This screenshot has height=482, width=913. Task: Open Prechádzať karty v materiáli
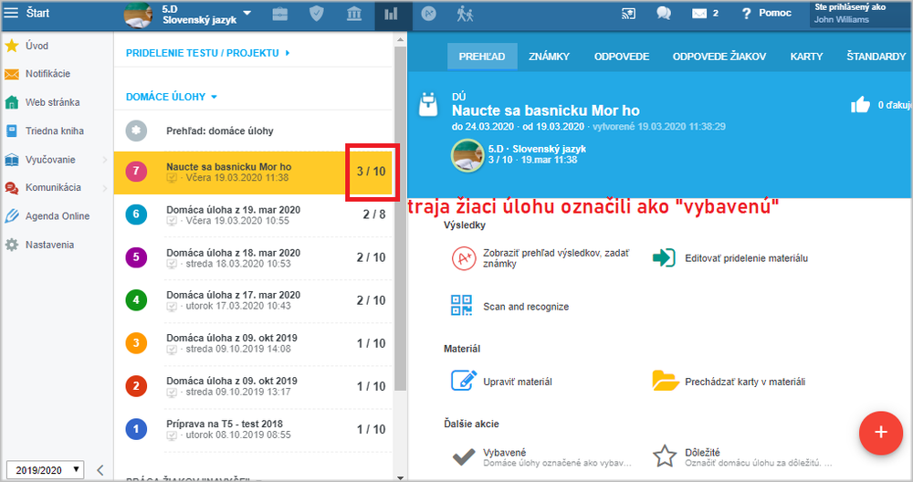coord(729,382)
